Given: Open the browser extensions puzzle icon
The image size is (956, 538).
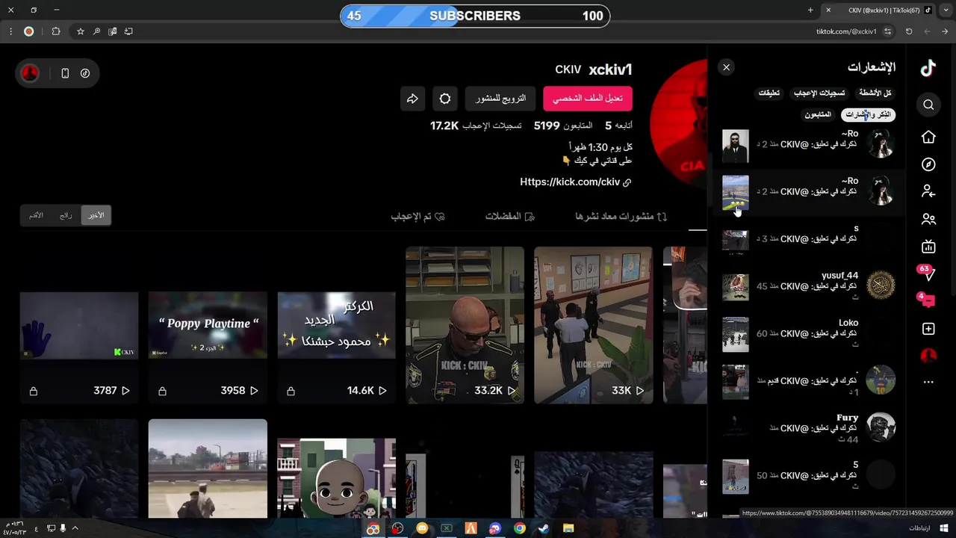Looking at the screenshot, I should coord(56,31).
